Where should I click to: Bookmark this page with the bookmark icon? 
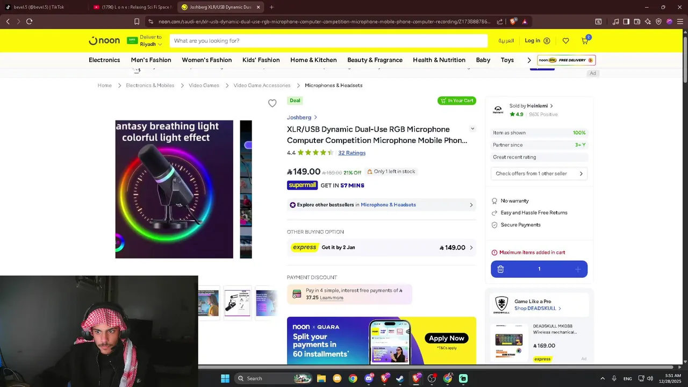137,21
